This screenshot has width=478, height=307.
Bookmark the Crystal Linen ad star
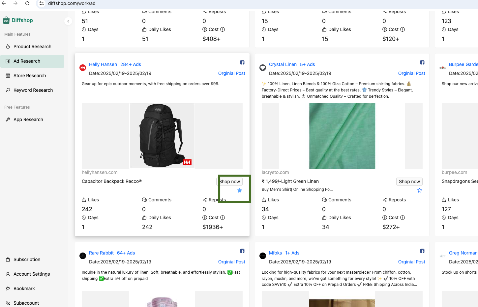coord(420,190)
